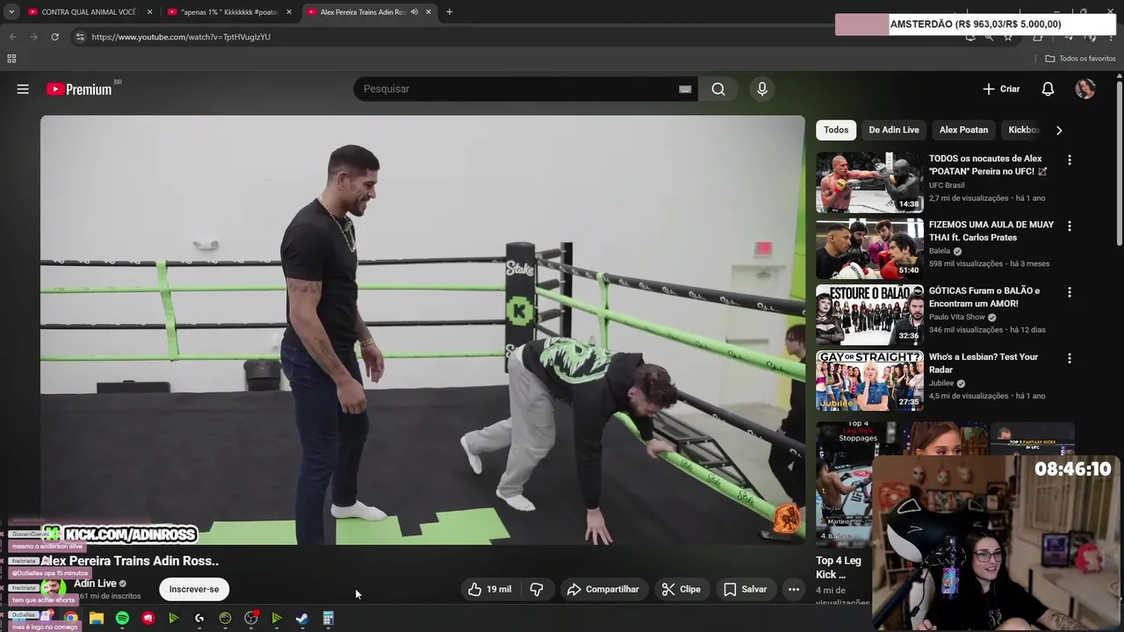This screenshot has height=632, width=1124.
Task: Reload the page
Action: [x=54, y=37]
